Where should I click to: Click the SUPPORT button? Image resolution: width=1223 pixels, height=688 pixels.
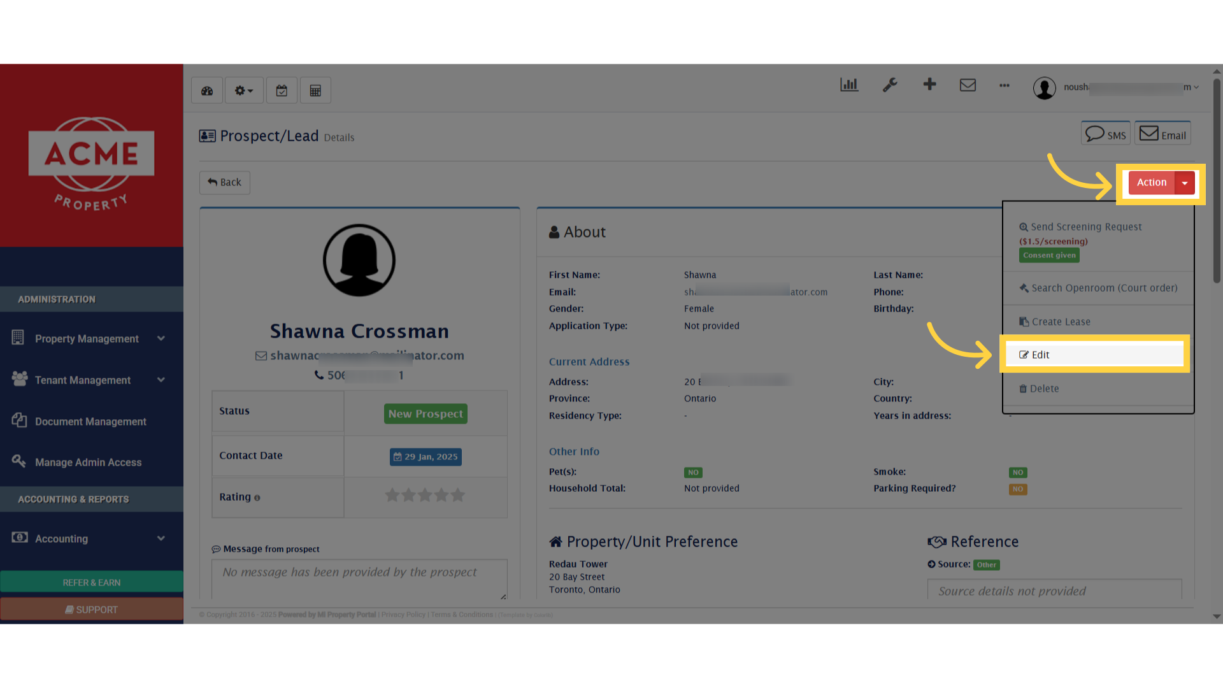(x=92, y=610)
